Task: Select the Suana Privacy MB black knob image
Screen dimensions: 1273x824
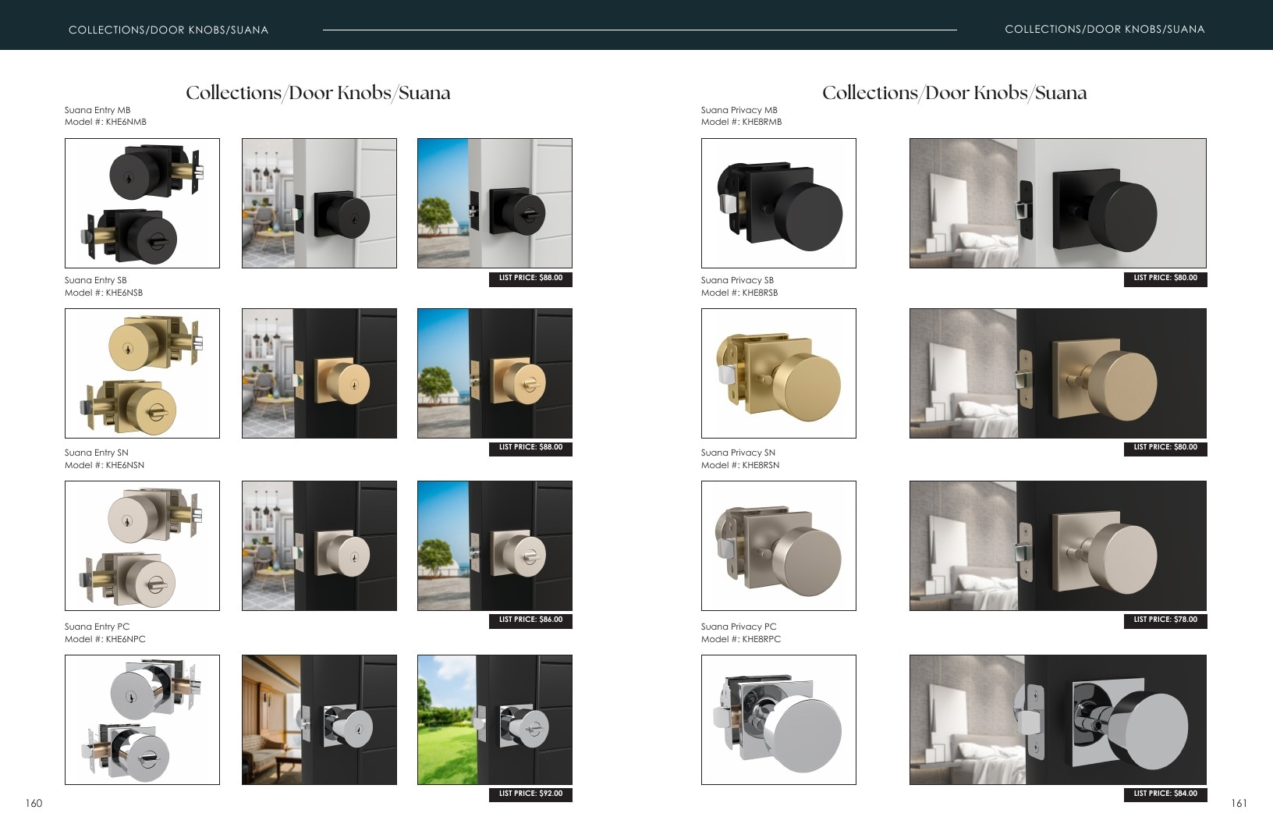Action: click(x=778, y=203)
